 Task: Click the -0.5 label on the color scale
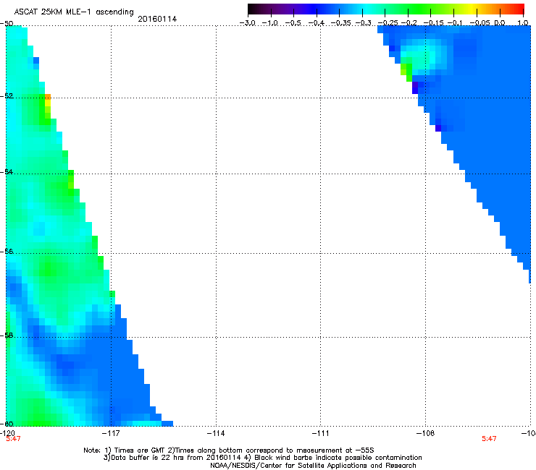(x=293, y=23)
